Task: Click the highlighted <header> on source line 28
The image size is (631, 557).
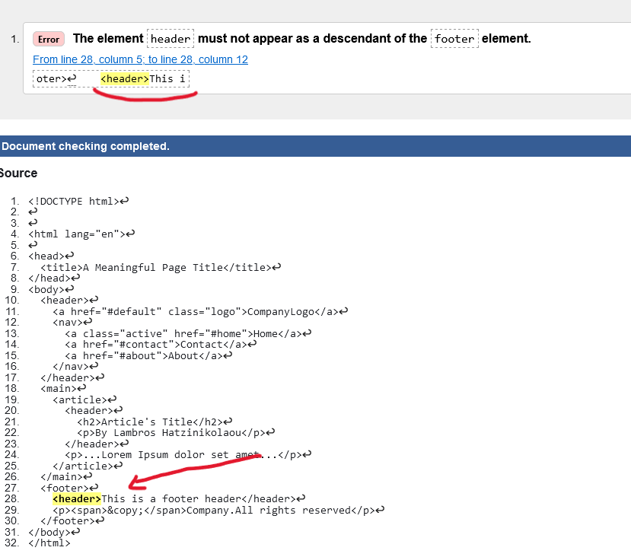Action: tap(77, 498)
